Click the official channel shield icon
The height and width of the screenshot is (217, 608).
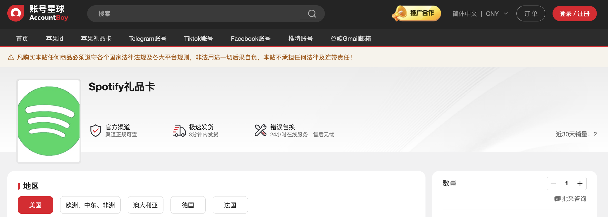tap(95, 130)
